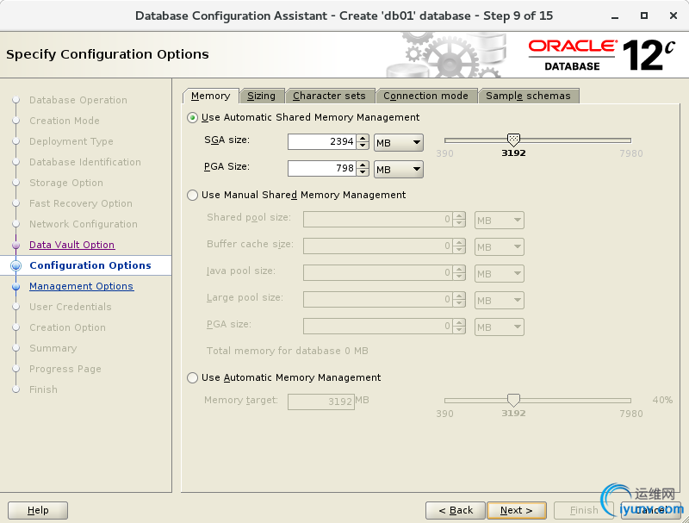Click the Shared pool size field
The height and width of the screenshot is (523, 689).
[x=377, y=220]
